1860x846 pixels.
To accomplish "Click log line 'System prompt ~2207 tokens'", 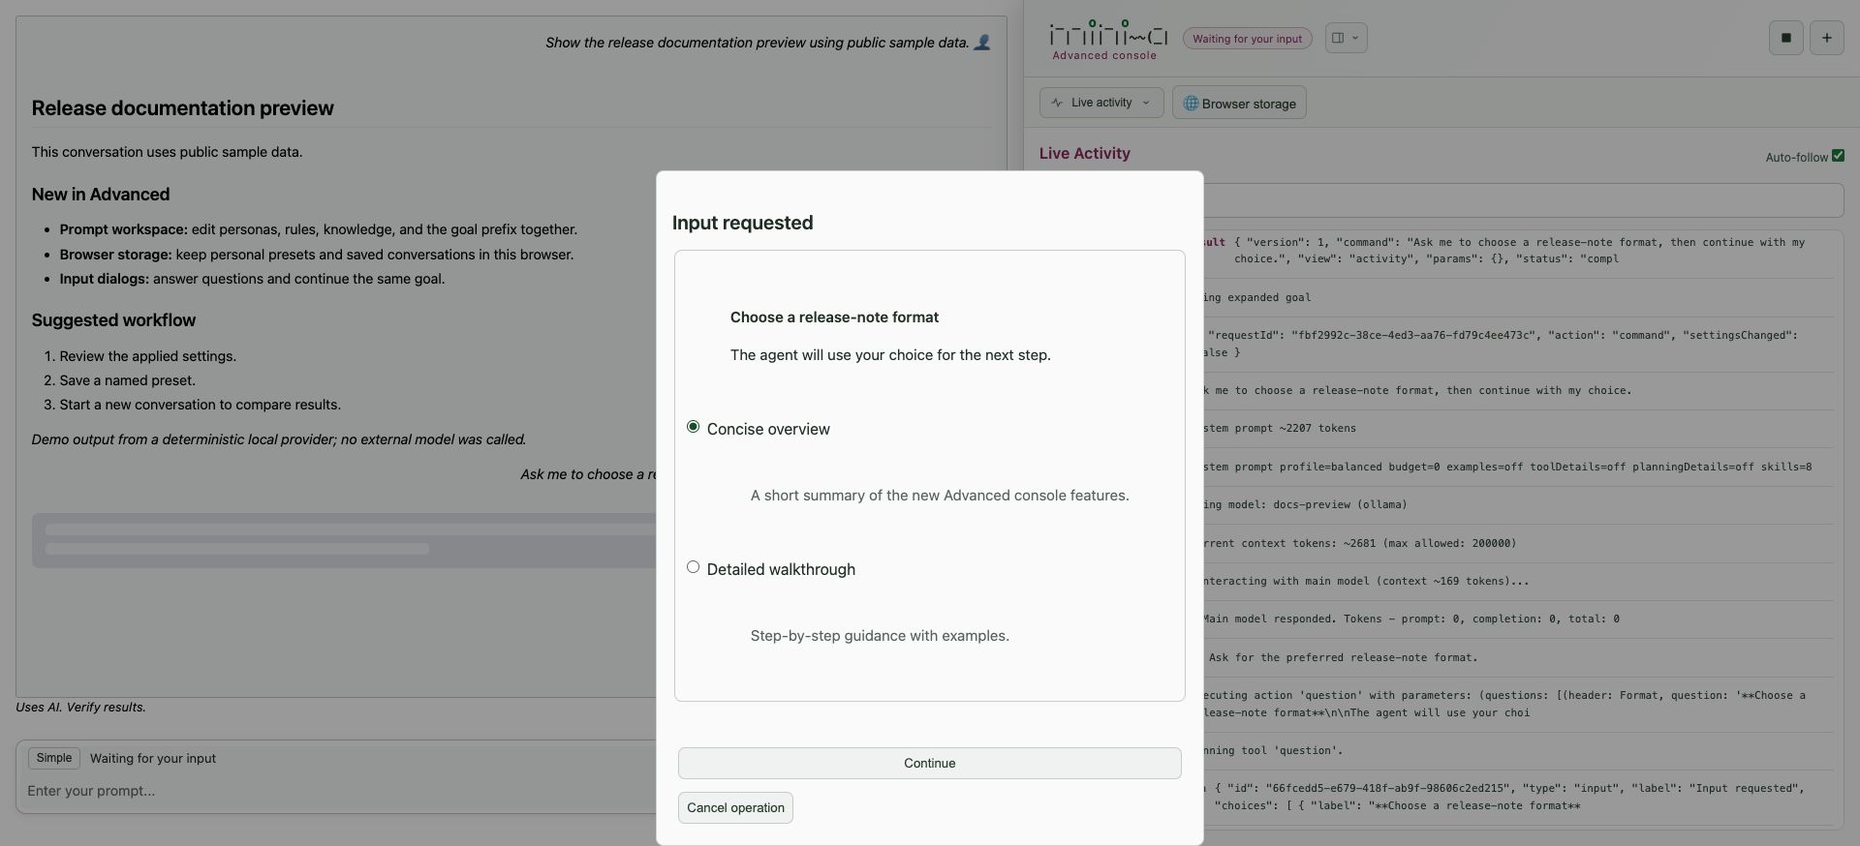I will [x=1279, y=428].
